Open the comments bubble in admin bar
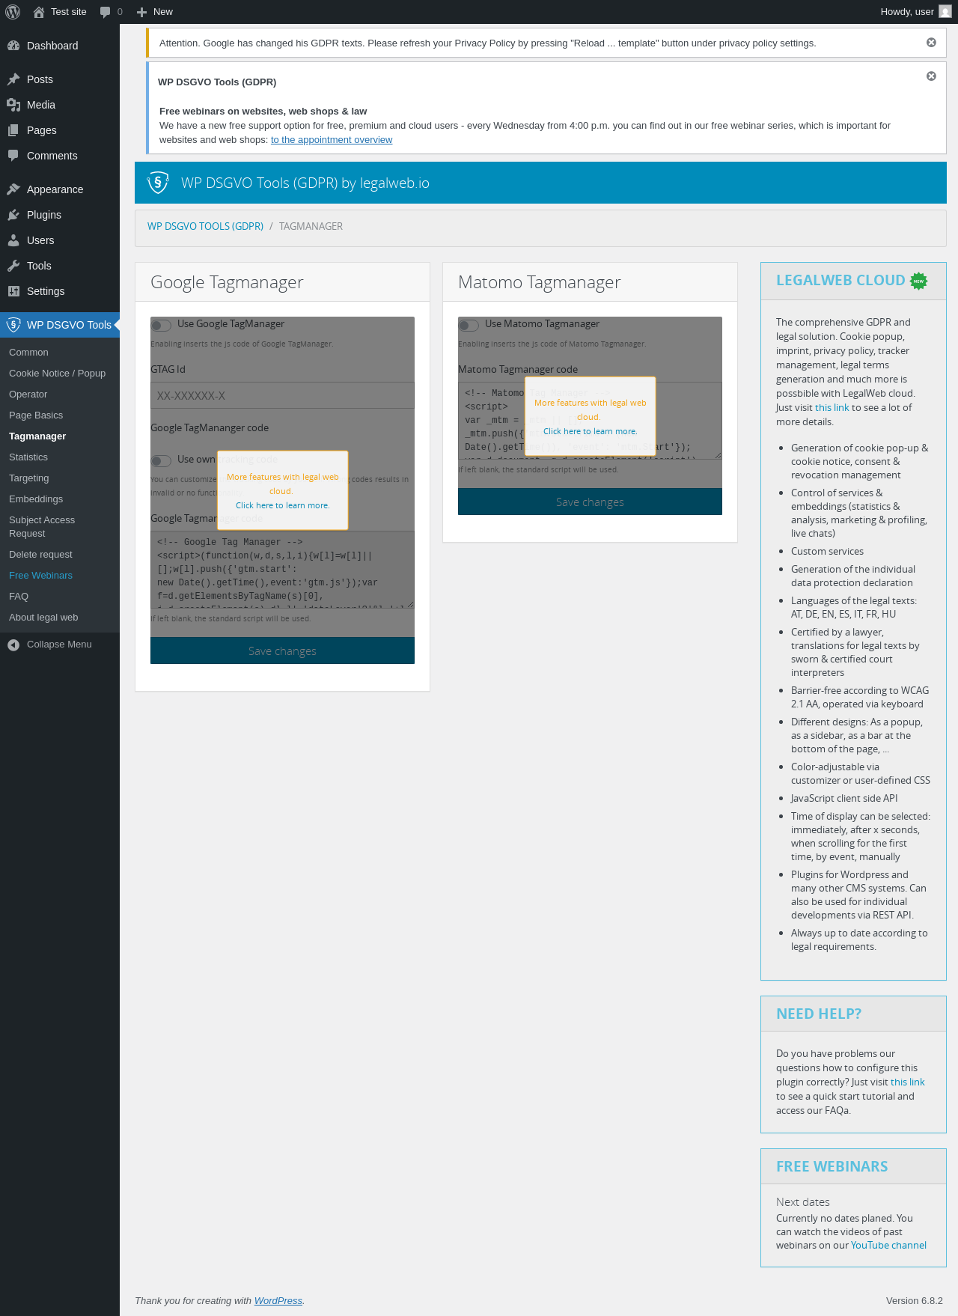Screen dimensions: 958x1316 tap(105, 12)
